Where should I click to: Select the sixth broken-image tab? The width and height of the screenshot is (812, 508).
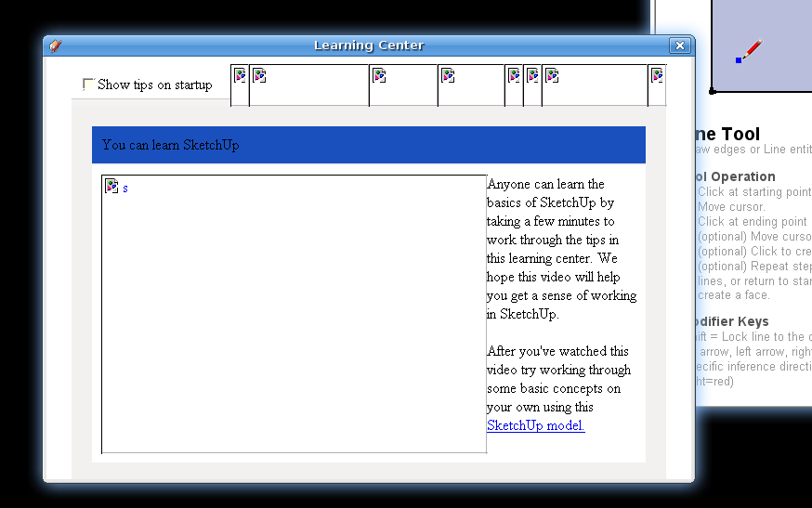point(533,85)
